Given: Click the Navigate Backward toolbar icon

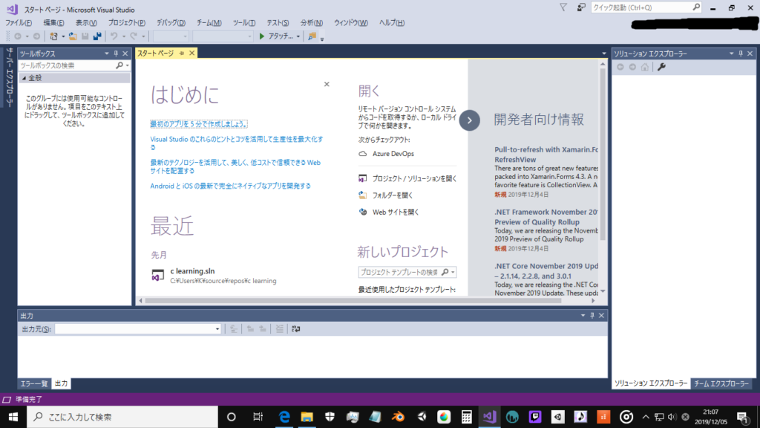Looking at the screenshot, I should [18, 36].
